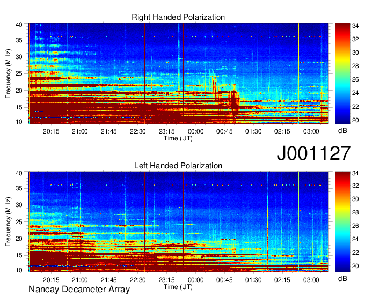Click the 26 dB label on Left Handed colorbar
The image size is (365, 296).
click(355, 226)
